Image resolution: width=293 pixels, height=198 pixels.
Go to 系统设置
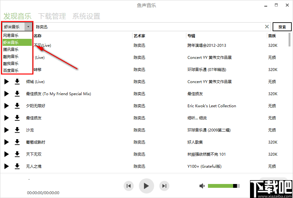point(86,16)
